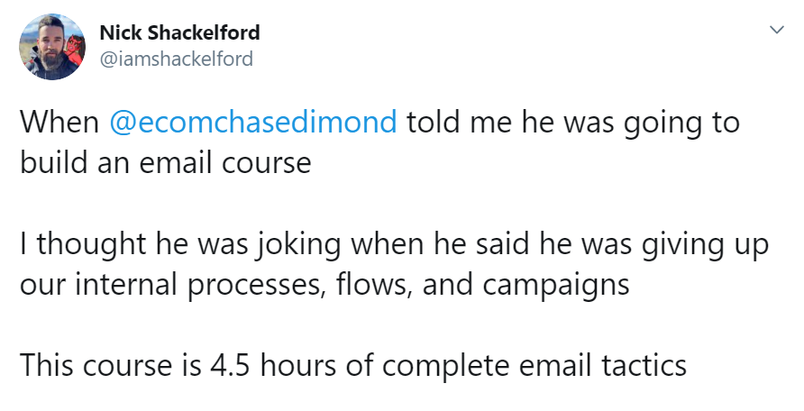
Task: Click the phrase "build an email course"
Action: tap(165, 162)
